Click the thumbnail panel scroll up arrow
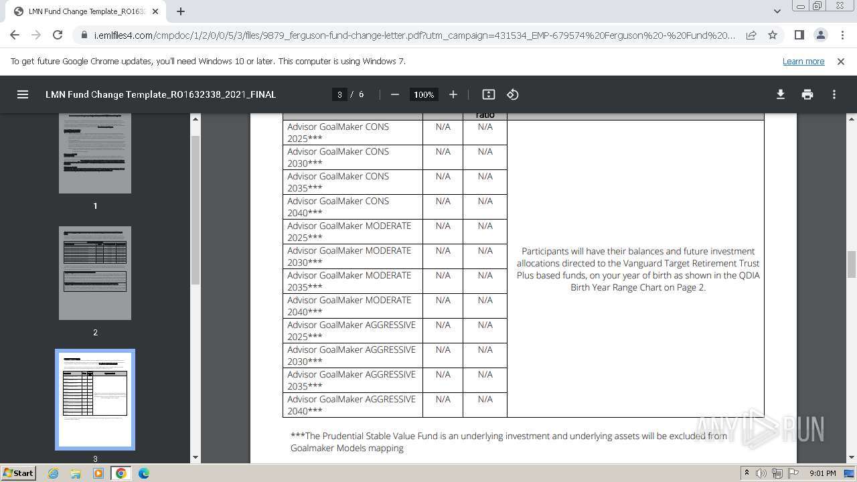The width and height of the screenshot is (857, 482). pyautogui.click(x=196, y=118)
